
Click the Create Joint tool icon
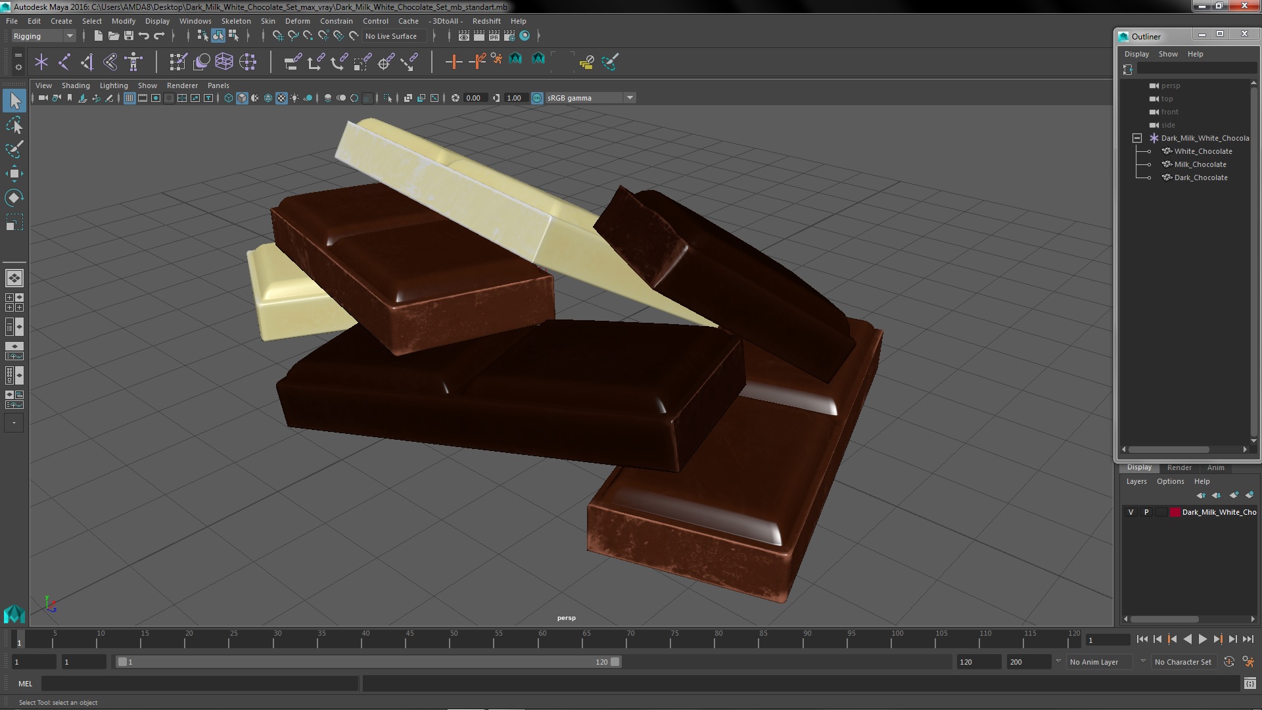tap(64, 62)
